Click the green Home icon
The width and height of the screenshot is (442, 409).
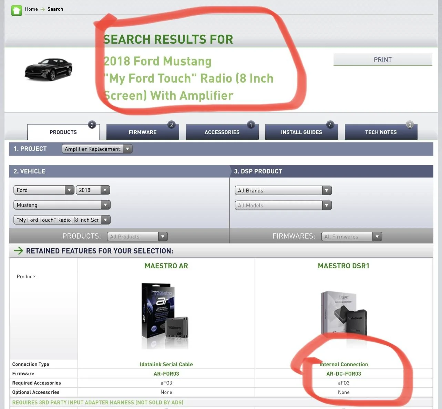pyautogui.click(x=16, y=10)
